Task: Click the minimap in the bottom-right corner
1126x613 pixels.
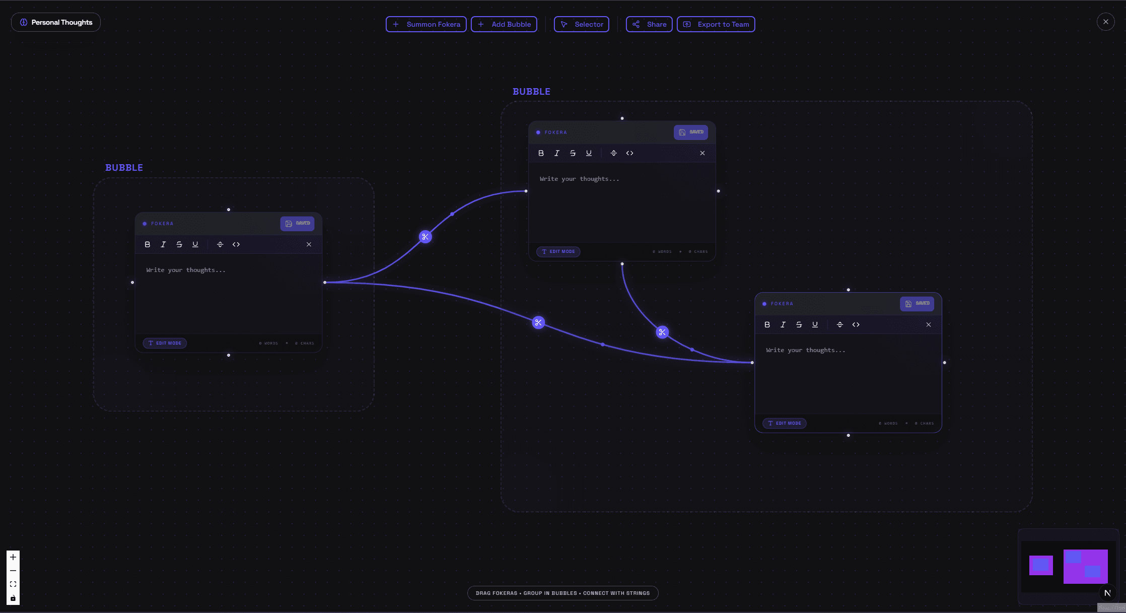Action: point(1068,566)
